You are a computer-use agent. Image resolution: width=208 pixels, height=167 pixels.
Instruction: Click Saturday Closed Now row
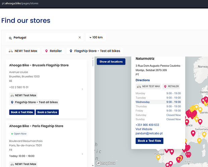pyautogui.click(x=158, y=115)
